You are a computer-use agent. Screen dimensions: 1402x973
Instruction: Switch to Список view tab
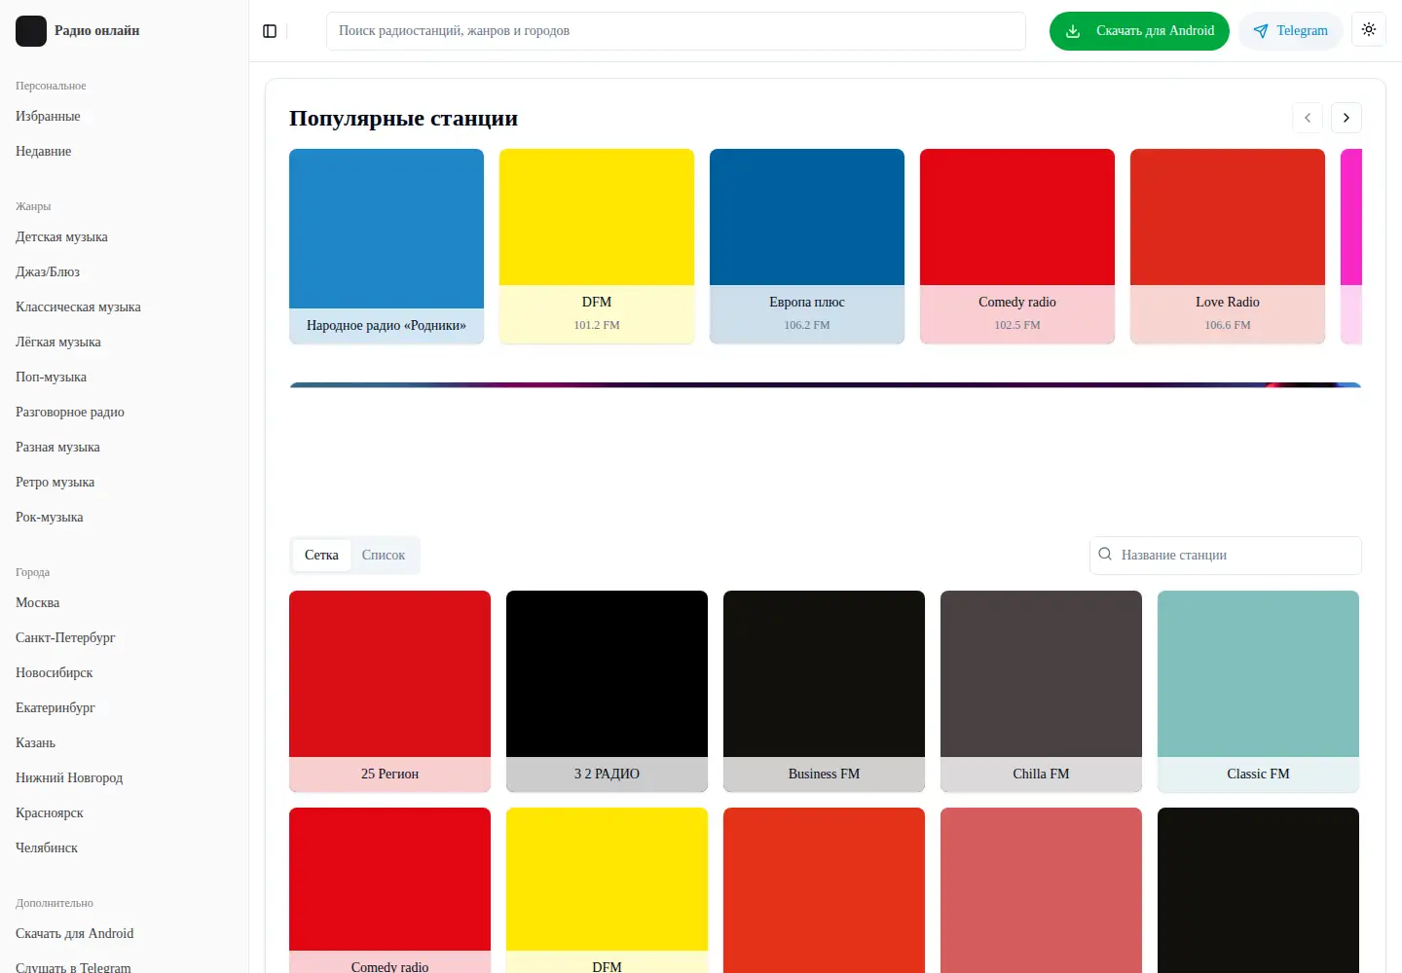point(384,555)
